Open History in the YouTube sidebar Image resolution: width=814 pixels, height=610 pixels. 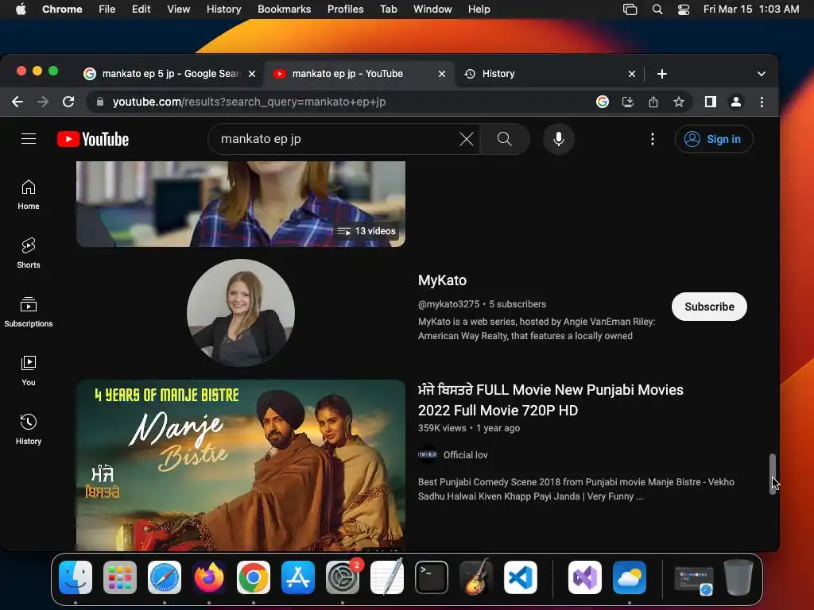click(x=29, y=429)
